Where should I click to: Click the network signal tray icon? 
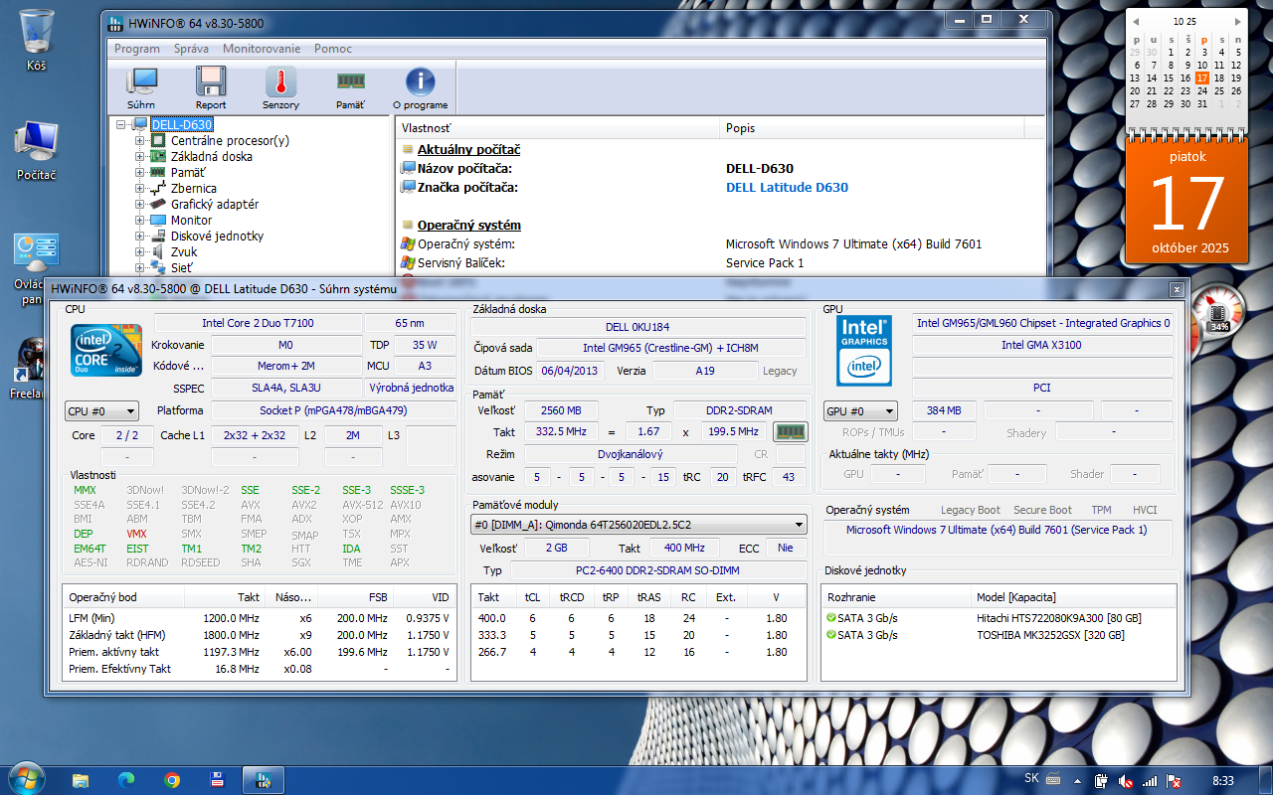point(1151,780)
